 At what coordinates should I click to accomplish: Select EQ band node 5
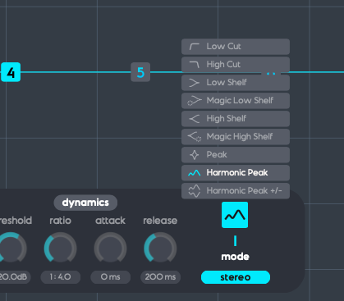pyautogui.click(x=140, y=72)
